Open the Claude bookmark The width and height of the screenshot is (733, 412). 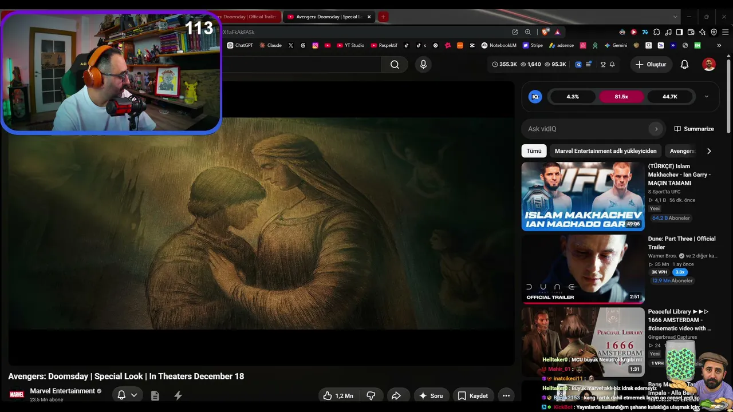(x=270, y=45)
